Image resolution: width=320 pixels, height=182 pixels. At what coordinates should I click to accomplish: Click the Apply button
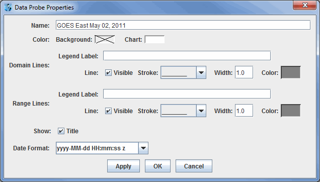[x=123, y=166]
